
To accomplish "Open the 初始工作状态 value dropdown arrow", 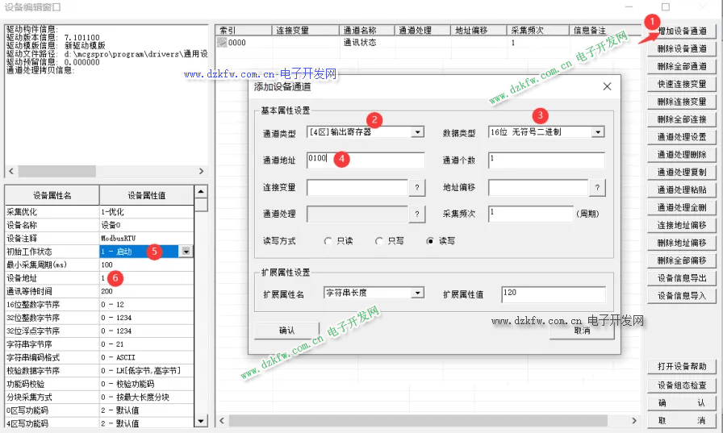I will (x=186, y=252).
